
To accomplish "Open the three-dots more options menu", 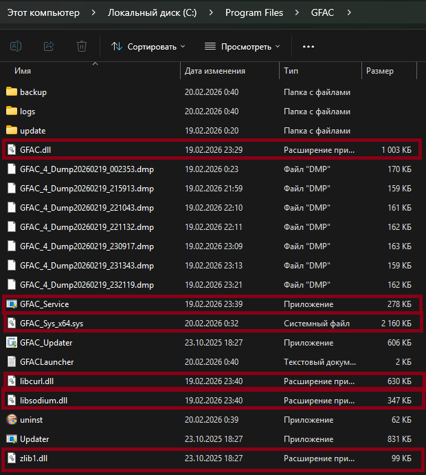I will 308,46.
